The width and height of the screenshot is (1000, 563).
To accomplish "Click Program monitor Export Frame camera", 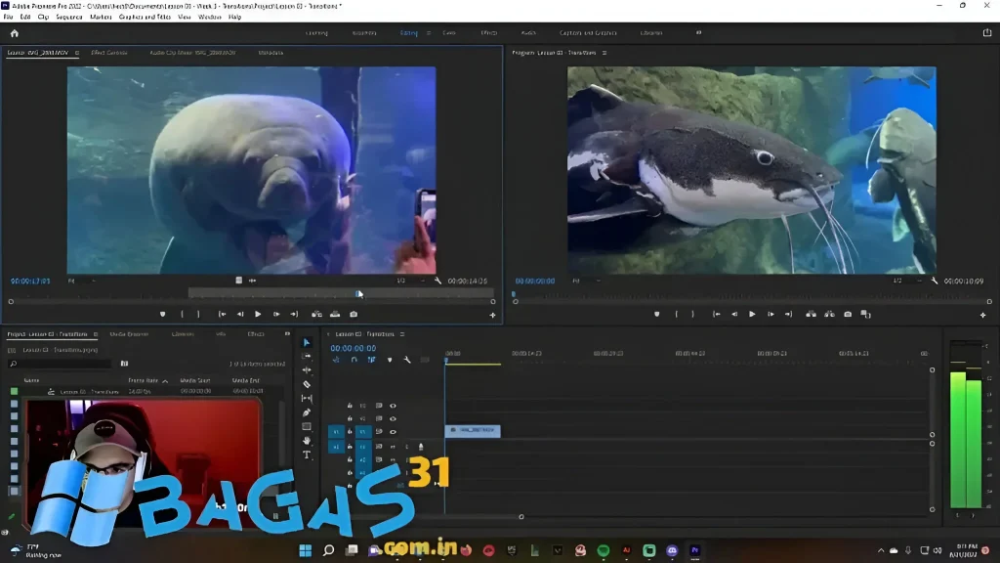I will 848,314.
